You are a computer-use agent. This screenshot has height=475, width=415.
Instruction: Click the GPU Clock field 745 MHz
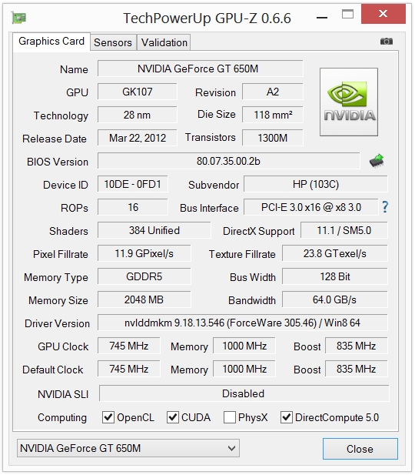pyautogui.click(x=129, y=346)
